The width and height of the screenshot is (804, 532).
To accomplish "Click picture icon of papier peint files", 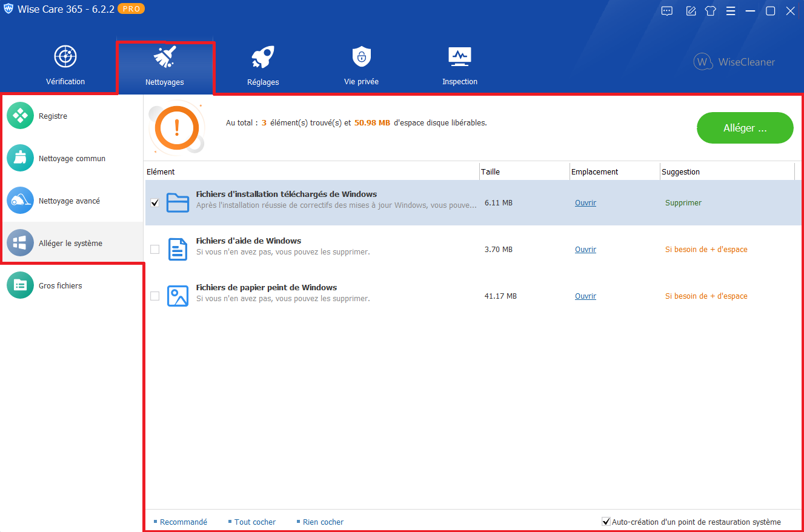I will point(178,296).
